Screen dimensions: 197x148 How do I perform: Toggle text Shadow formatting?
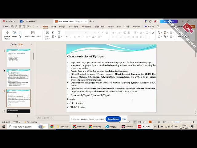tap(83, 37)
